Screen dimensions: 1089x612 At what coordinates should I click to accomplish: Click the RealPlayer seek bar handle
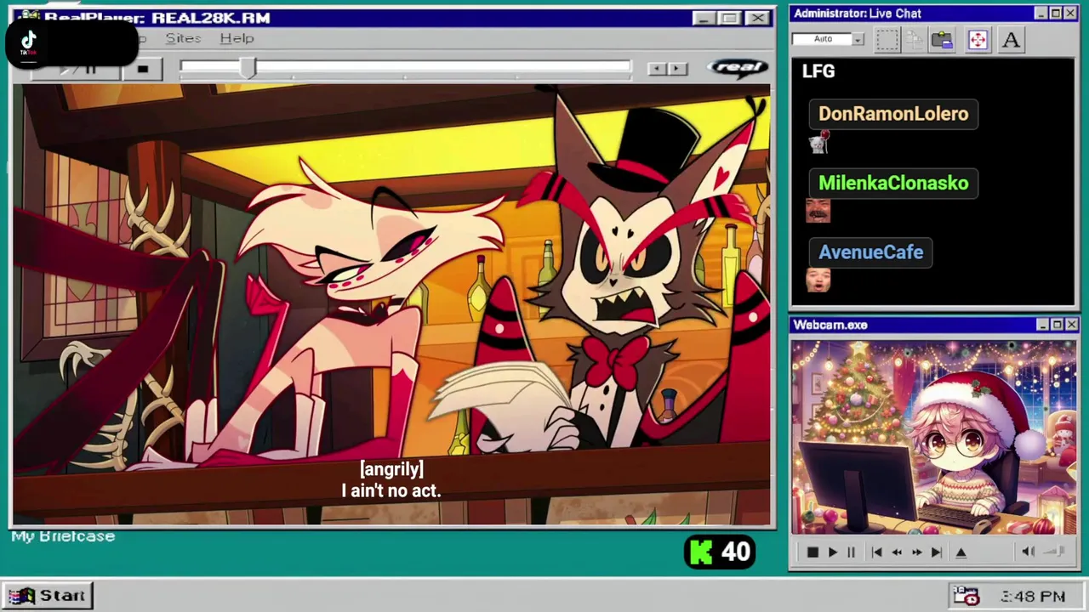click(248, 69)
